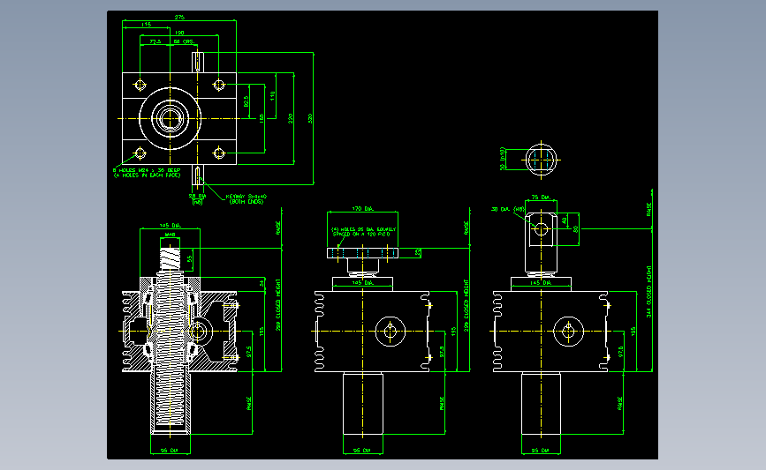Select the 275 width dimension in top view
766x470 pixels.
[x=179, y=17]
